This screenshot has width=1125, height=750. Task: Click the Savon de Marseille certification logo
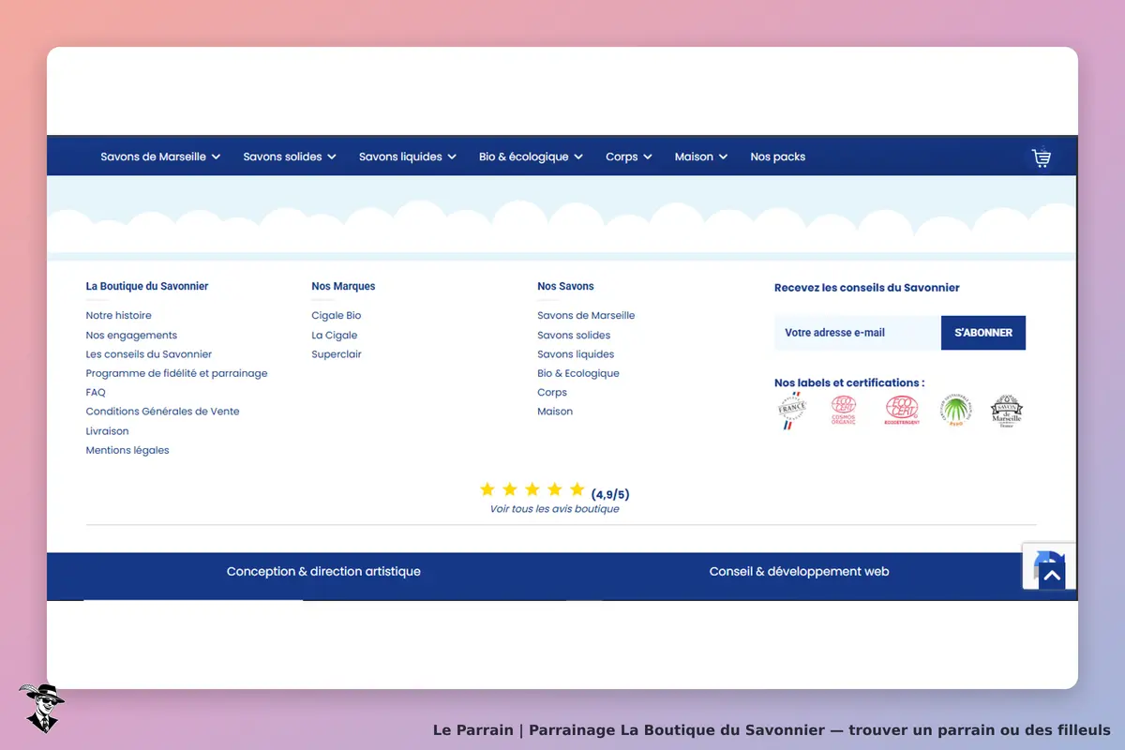coord(1007,411)
